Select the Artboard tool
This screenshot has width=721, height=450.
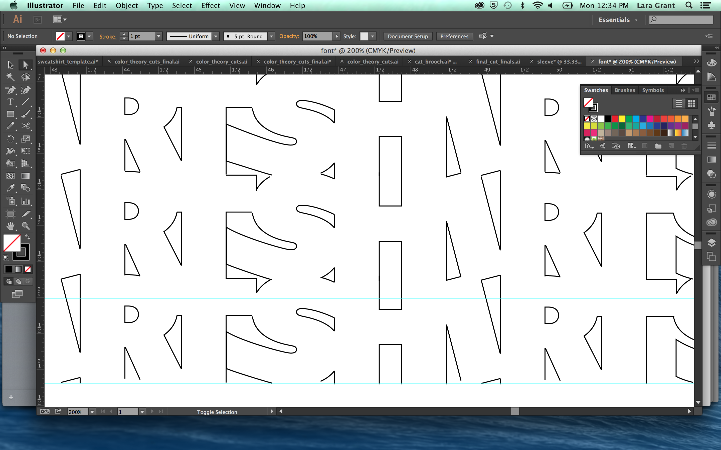pyautogui.click(x=11, y=214)
